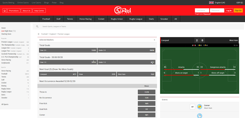The width and height of the screenshot is (245, 118).
Task: Select Snooker in the sports nav bar
Action: click(164, 19)
